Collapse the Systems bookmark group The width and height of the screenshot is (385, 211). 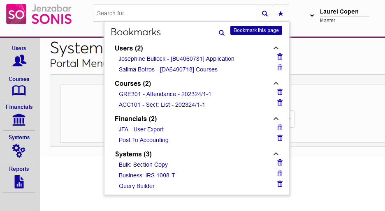(276, 154)
